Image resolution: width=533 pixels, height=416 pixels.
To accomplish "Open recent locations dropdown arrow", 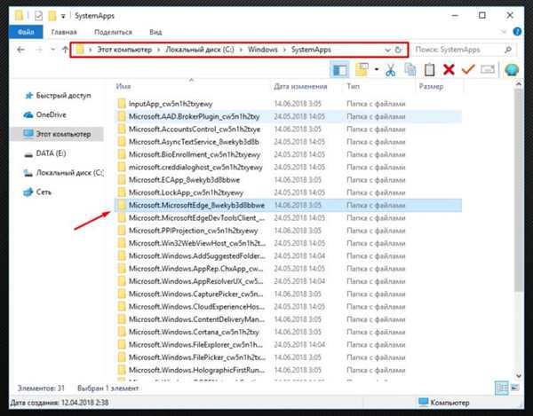I will tap(52, 50).
